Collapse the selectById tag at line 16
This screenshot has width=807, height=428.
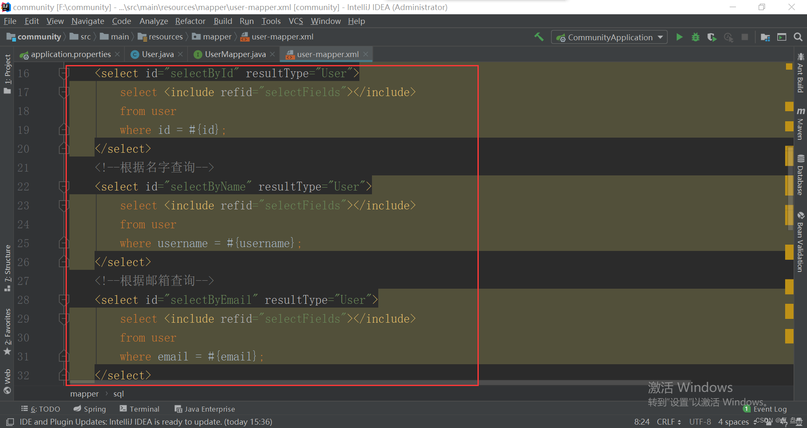64,73
